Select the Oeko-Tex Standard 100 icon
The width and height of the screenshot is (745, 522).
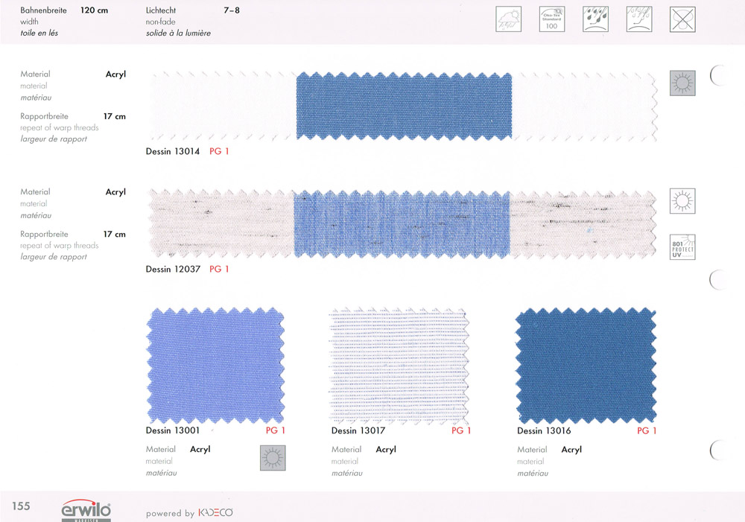point(552,19)
